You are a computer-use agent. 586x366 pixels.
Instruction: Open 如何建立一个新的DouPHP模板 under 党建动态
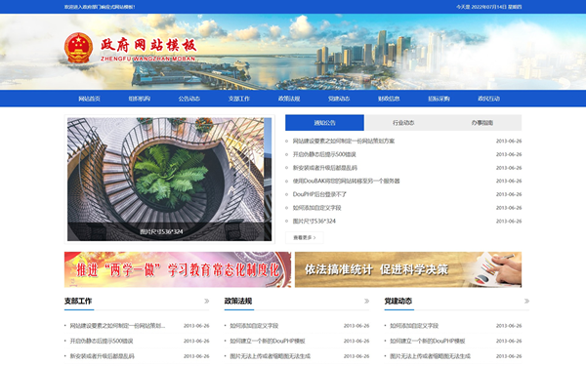427,341
